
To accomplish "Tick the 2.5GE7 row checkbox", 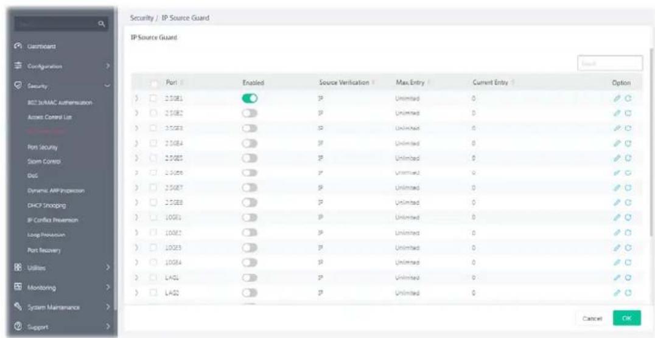I will (153, 188).
